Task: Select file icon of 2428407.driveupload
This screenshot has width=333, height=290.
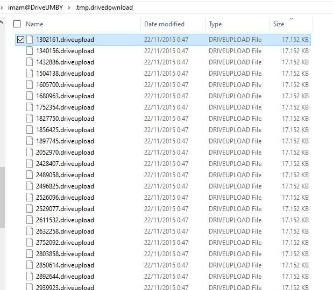Action: pos(30,163)
